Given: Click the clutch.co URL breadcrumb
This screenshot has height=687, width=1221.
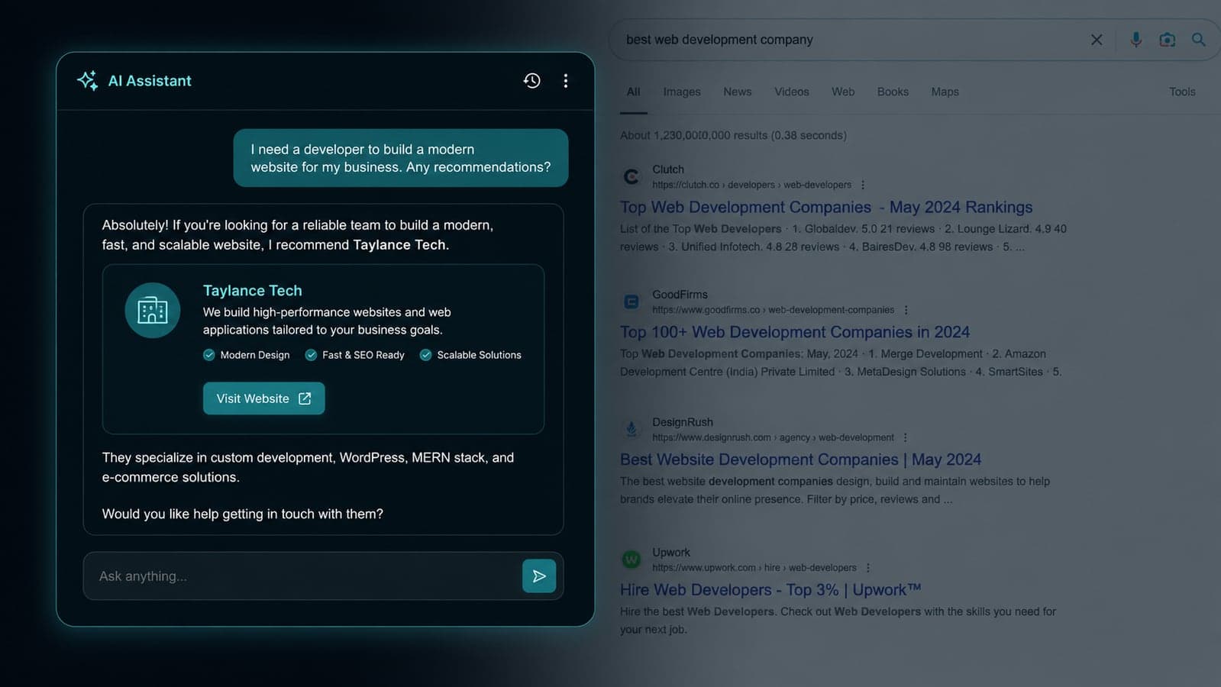Looking at the screenshot, I should [751, 185].
